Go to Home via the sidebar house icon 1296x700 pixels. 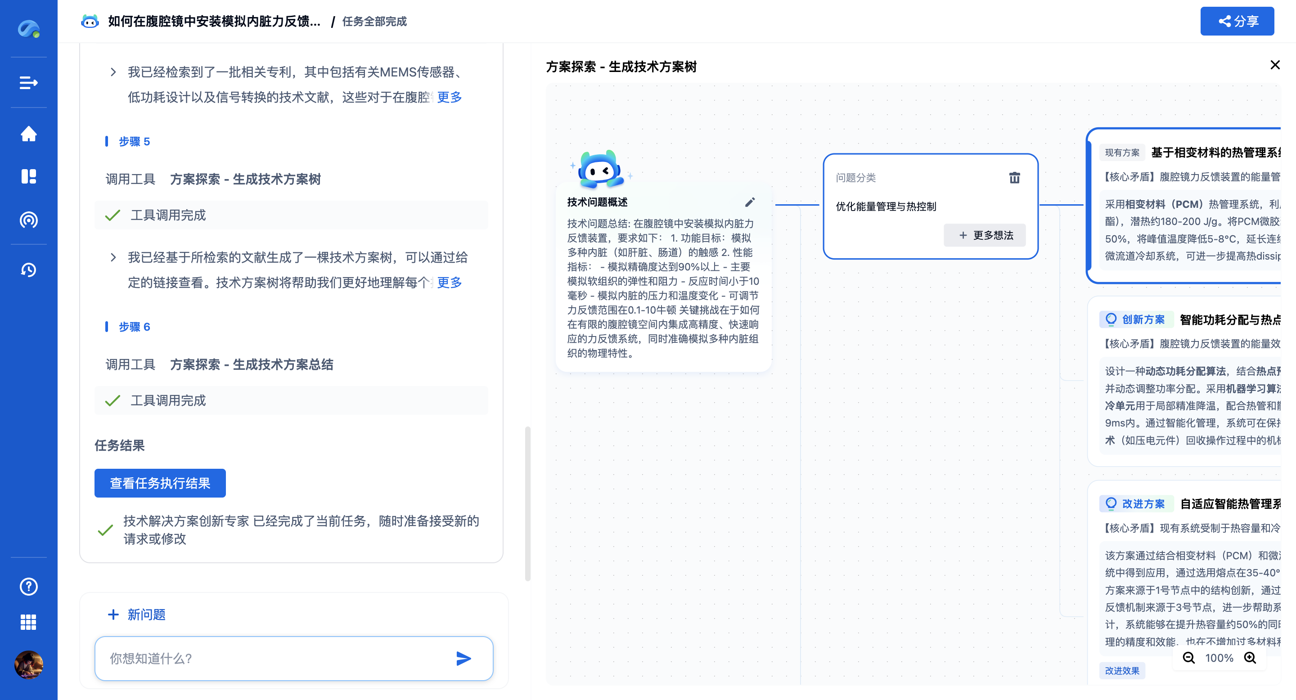coord(29,133)
